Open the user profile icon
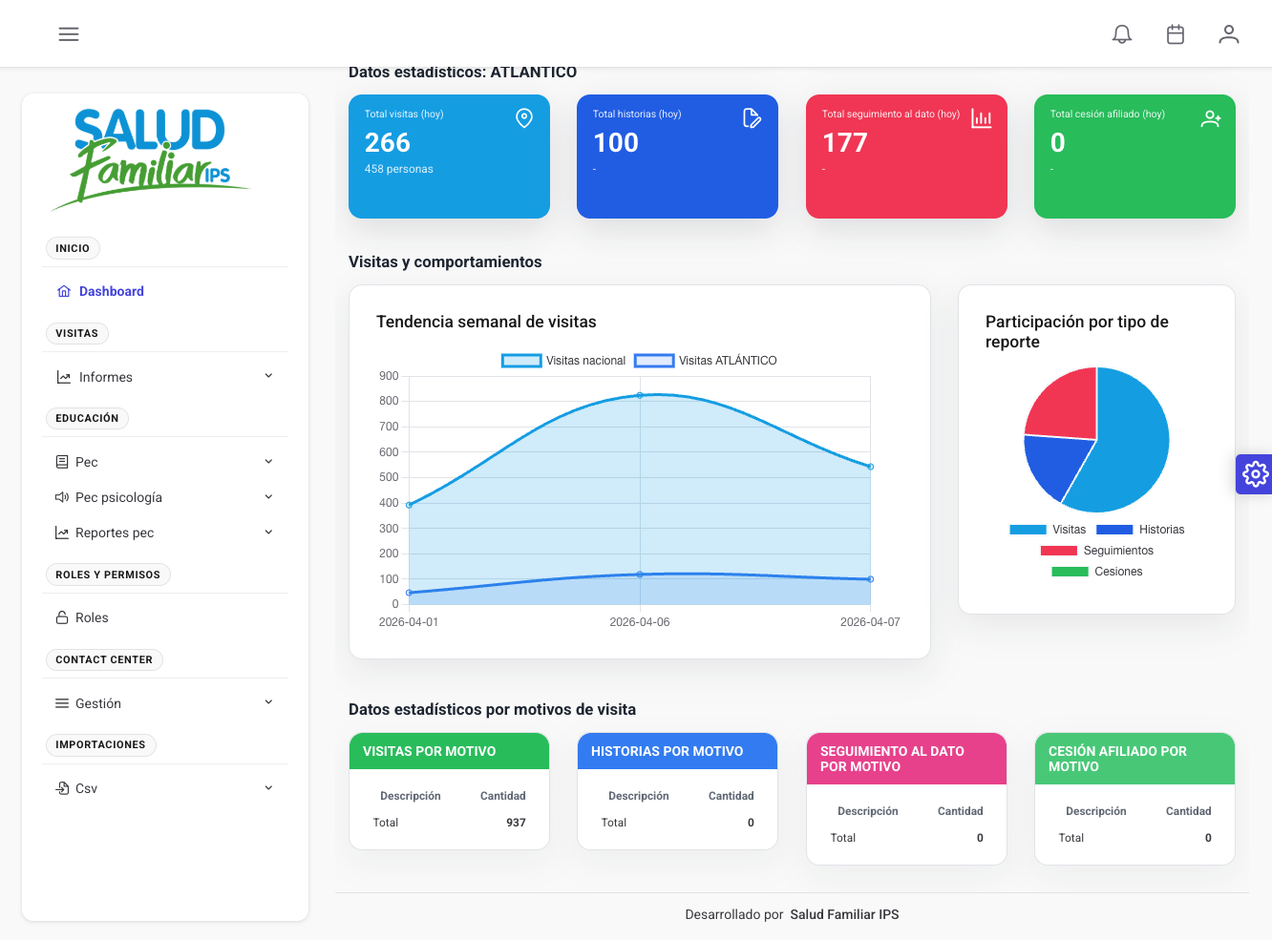 point(1229,33)
